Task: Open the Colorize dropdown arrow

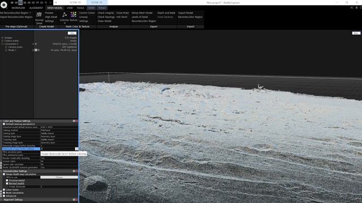Action: [64, 23]
